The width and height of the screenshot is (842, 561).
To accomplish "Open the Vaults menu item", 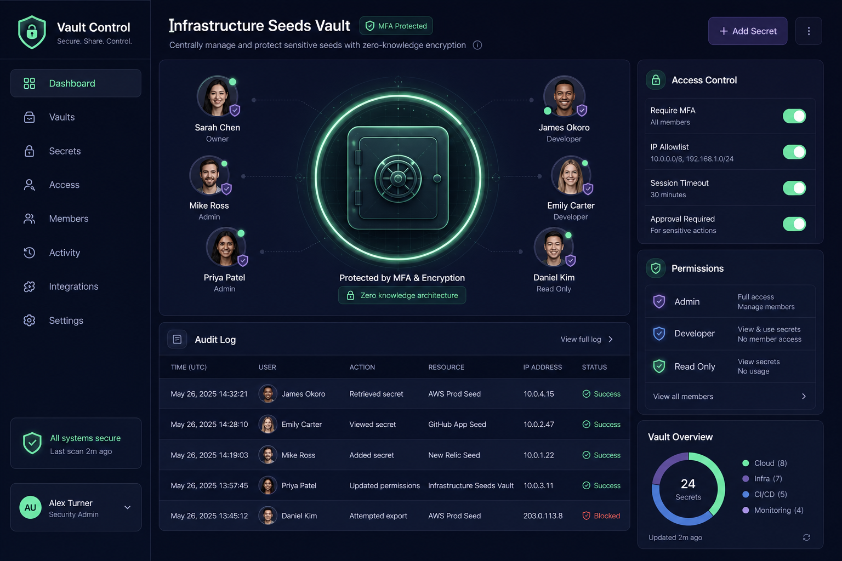I will [x=76, y=117].
